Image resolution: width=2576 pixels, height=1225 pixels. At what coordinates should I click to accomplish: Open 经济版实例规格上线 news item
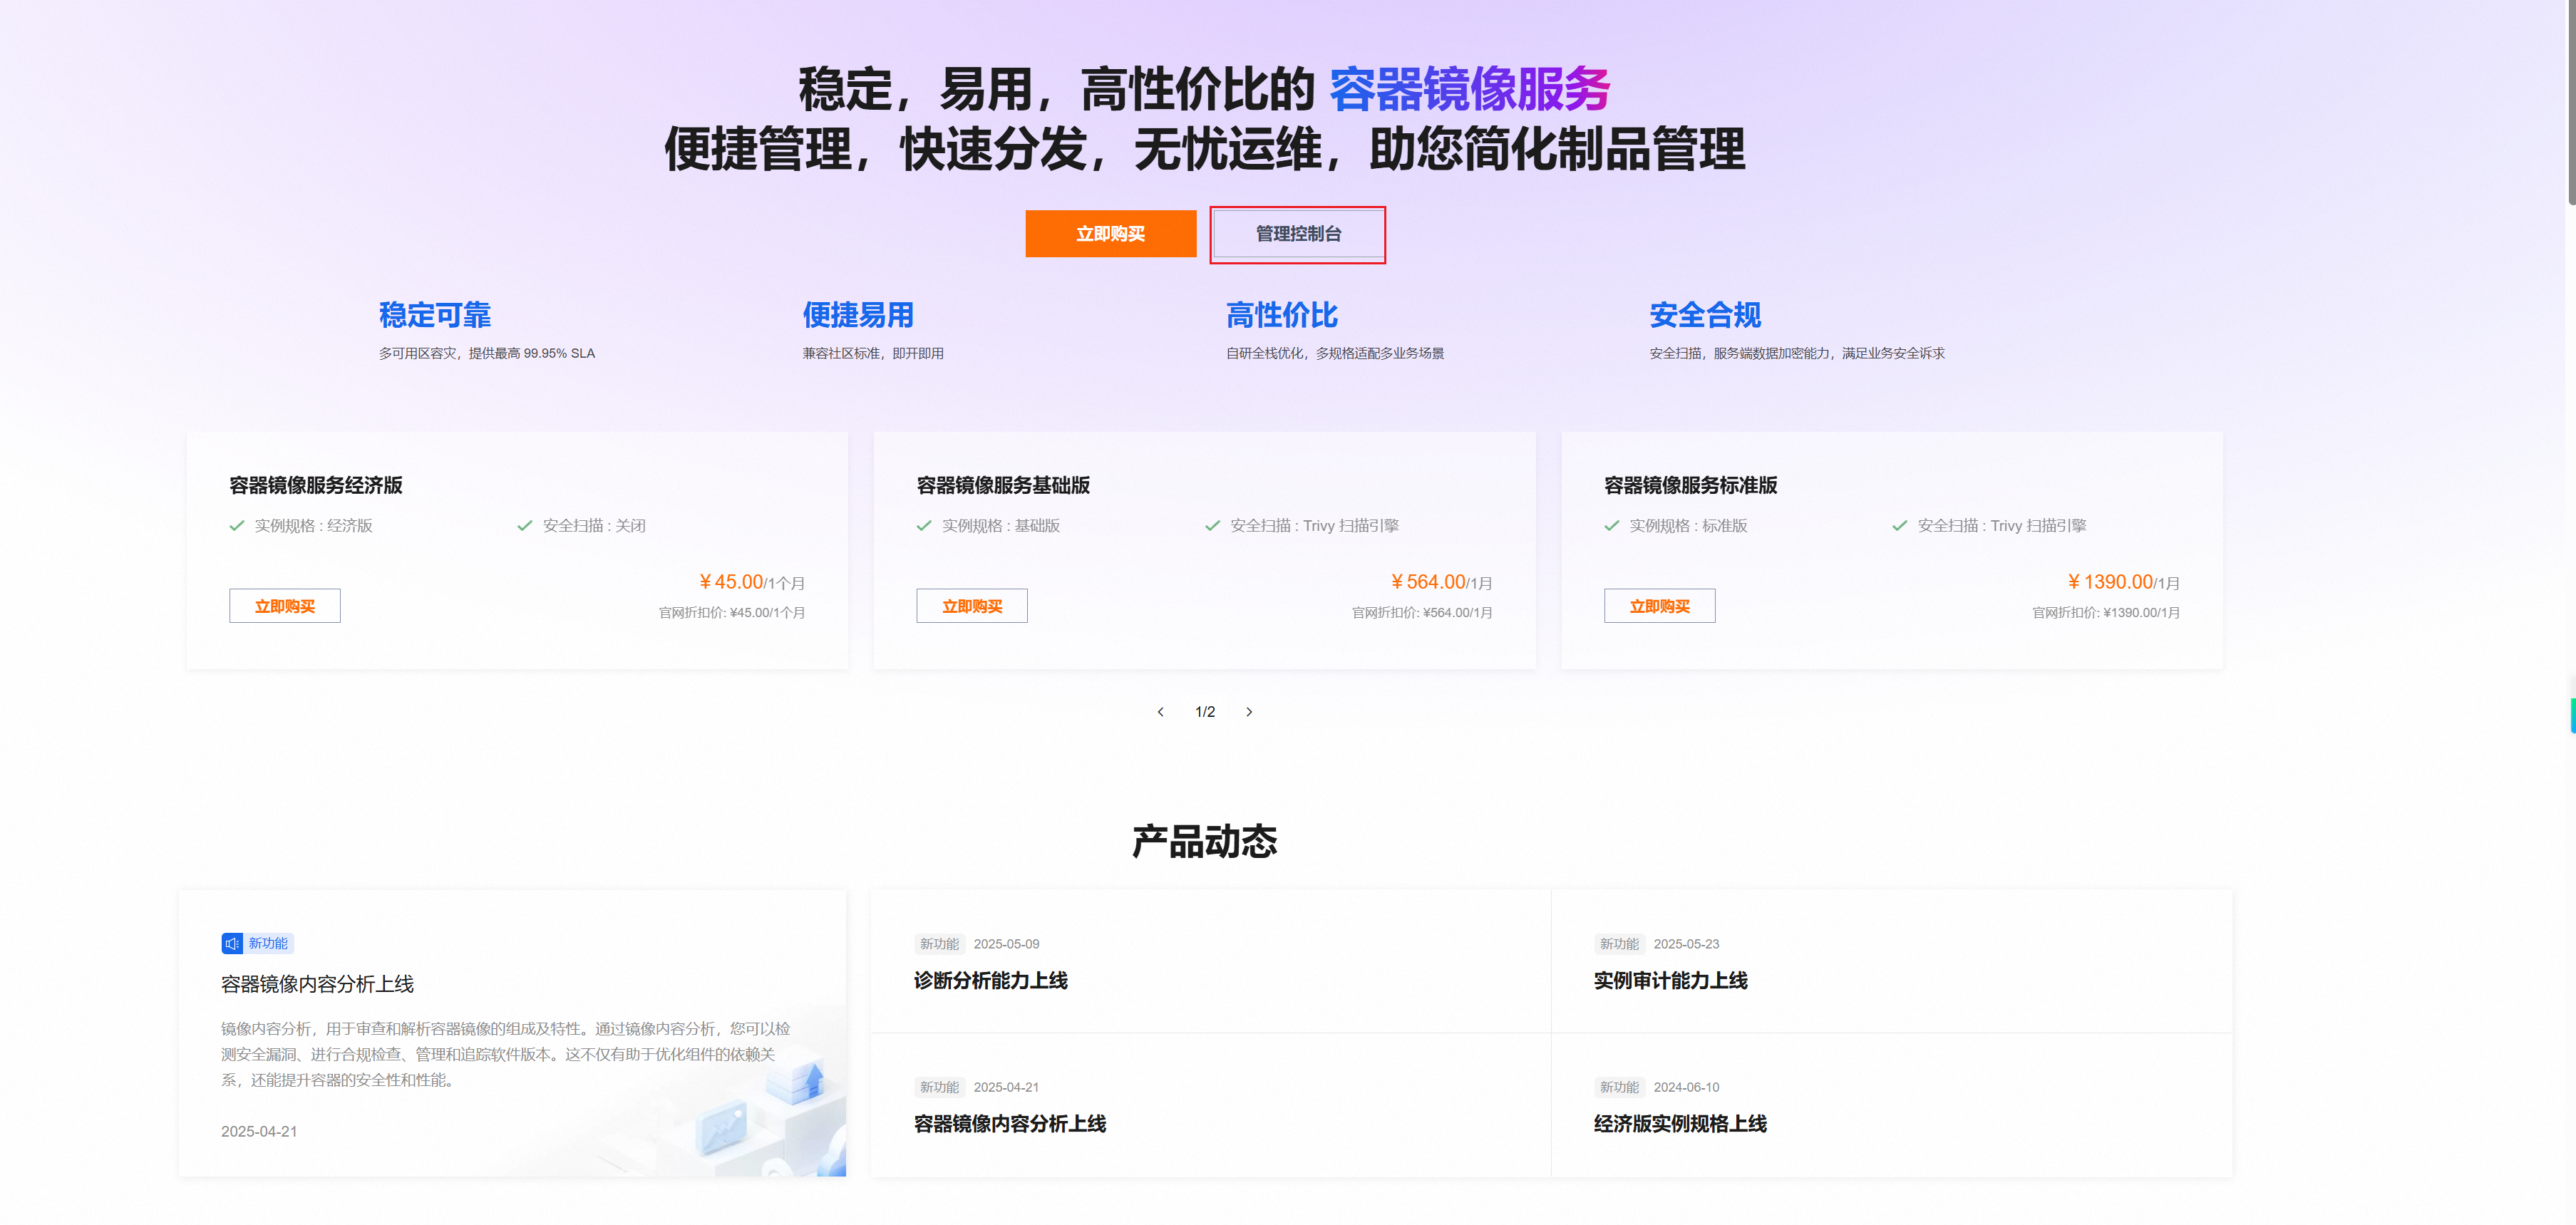point(1679,1124)
